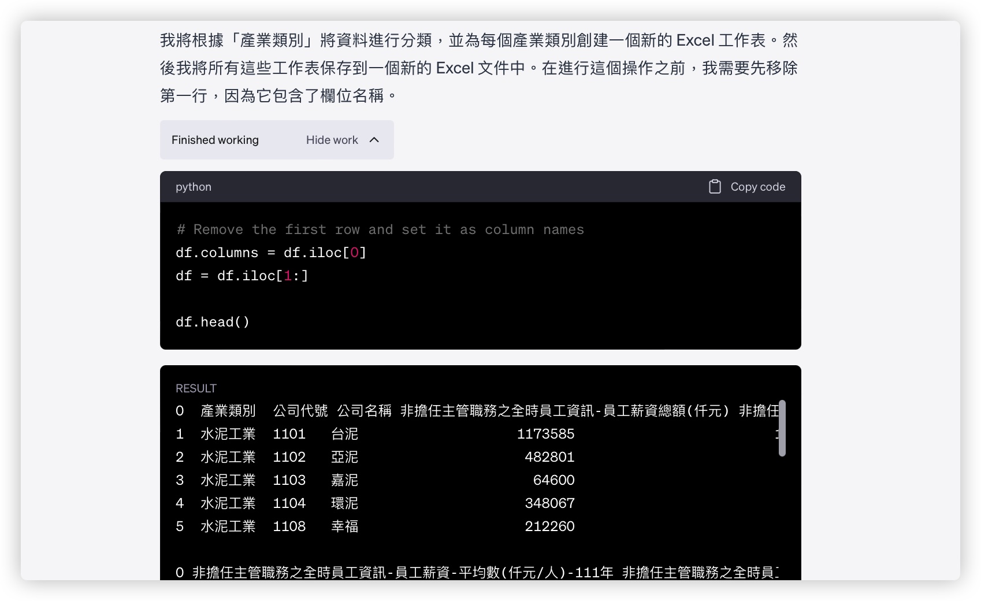
Task: Click the Hide work label
Action: [x=332, y=140]
